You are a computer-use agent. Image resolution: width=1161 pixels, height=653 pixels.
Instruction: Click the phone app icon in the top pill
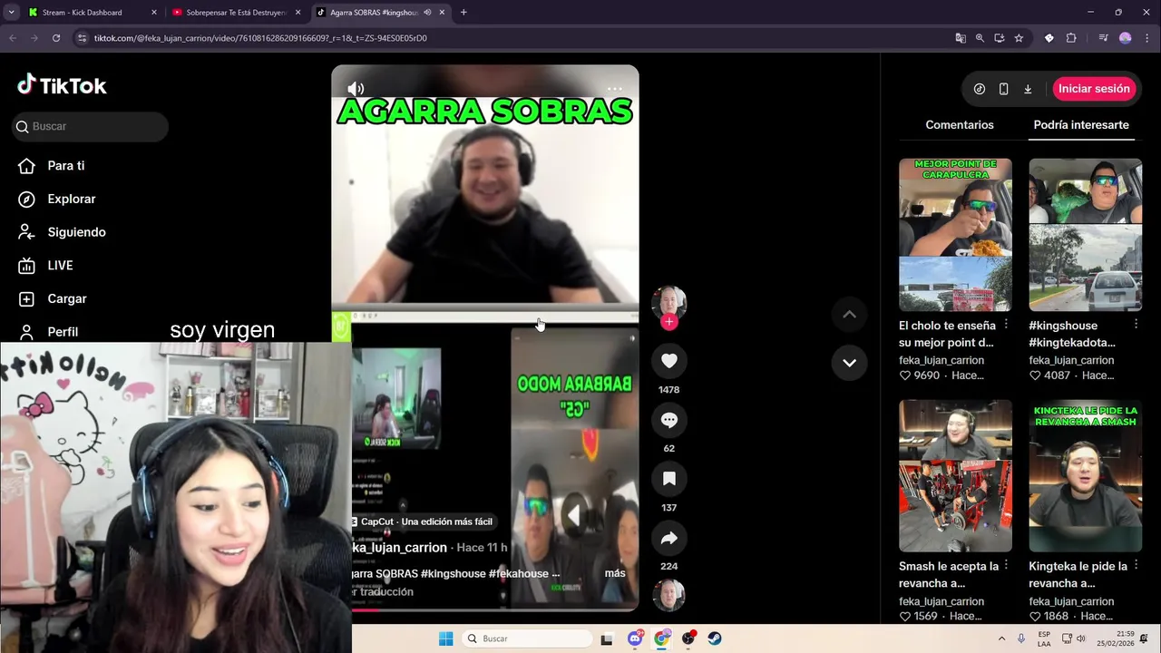(x=1003, y=89)
